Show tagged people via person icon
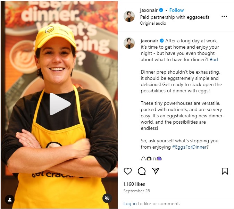This screenshot has width=234, height=209. tap(10, 200)
